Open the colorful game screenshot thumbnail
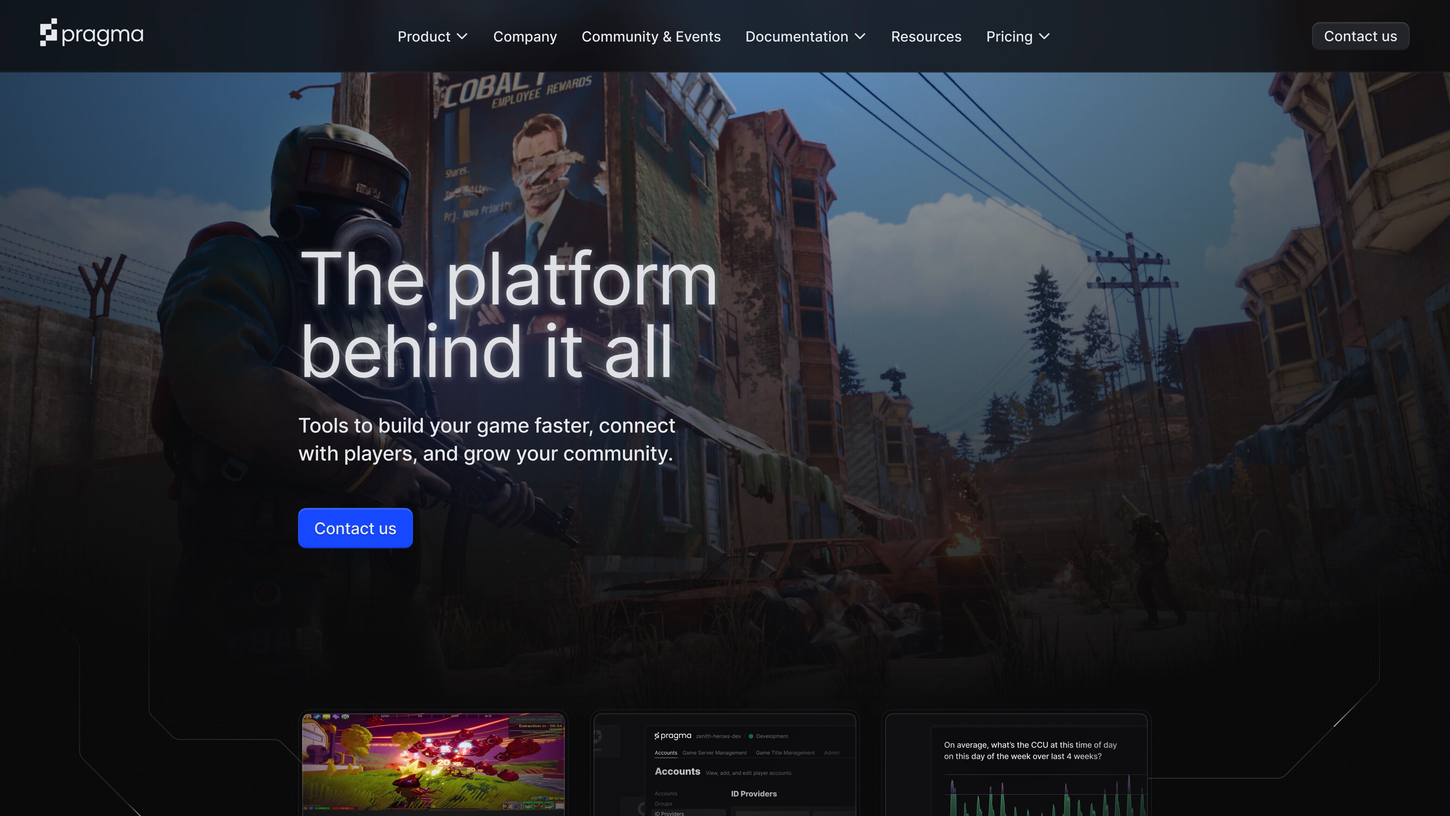Image resolution: width=1450 pixels, height=816 pixels. [433, 762]
